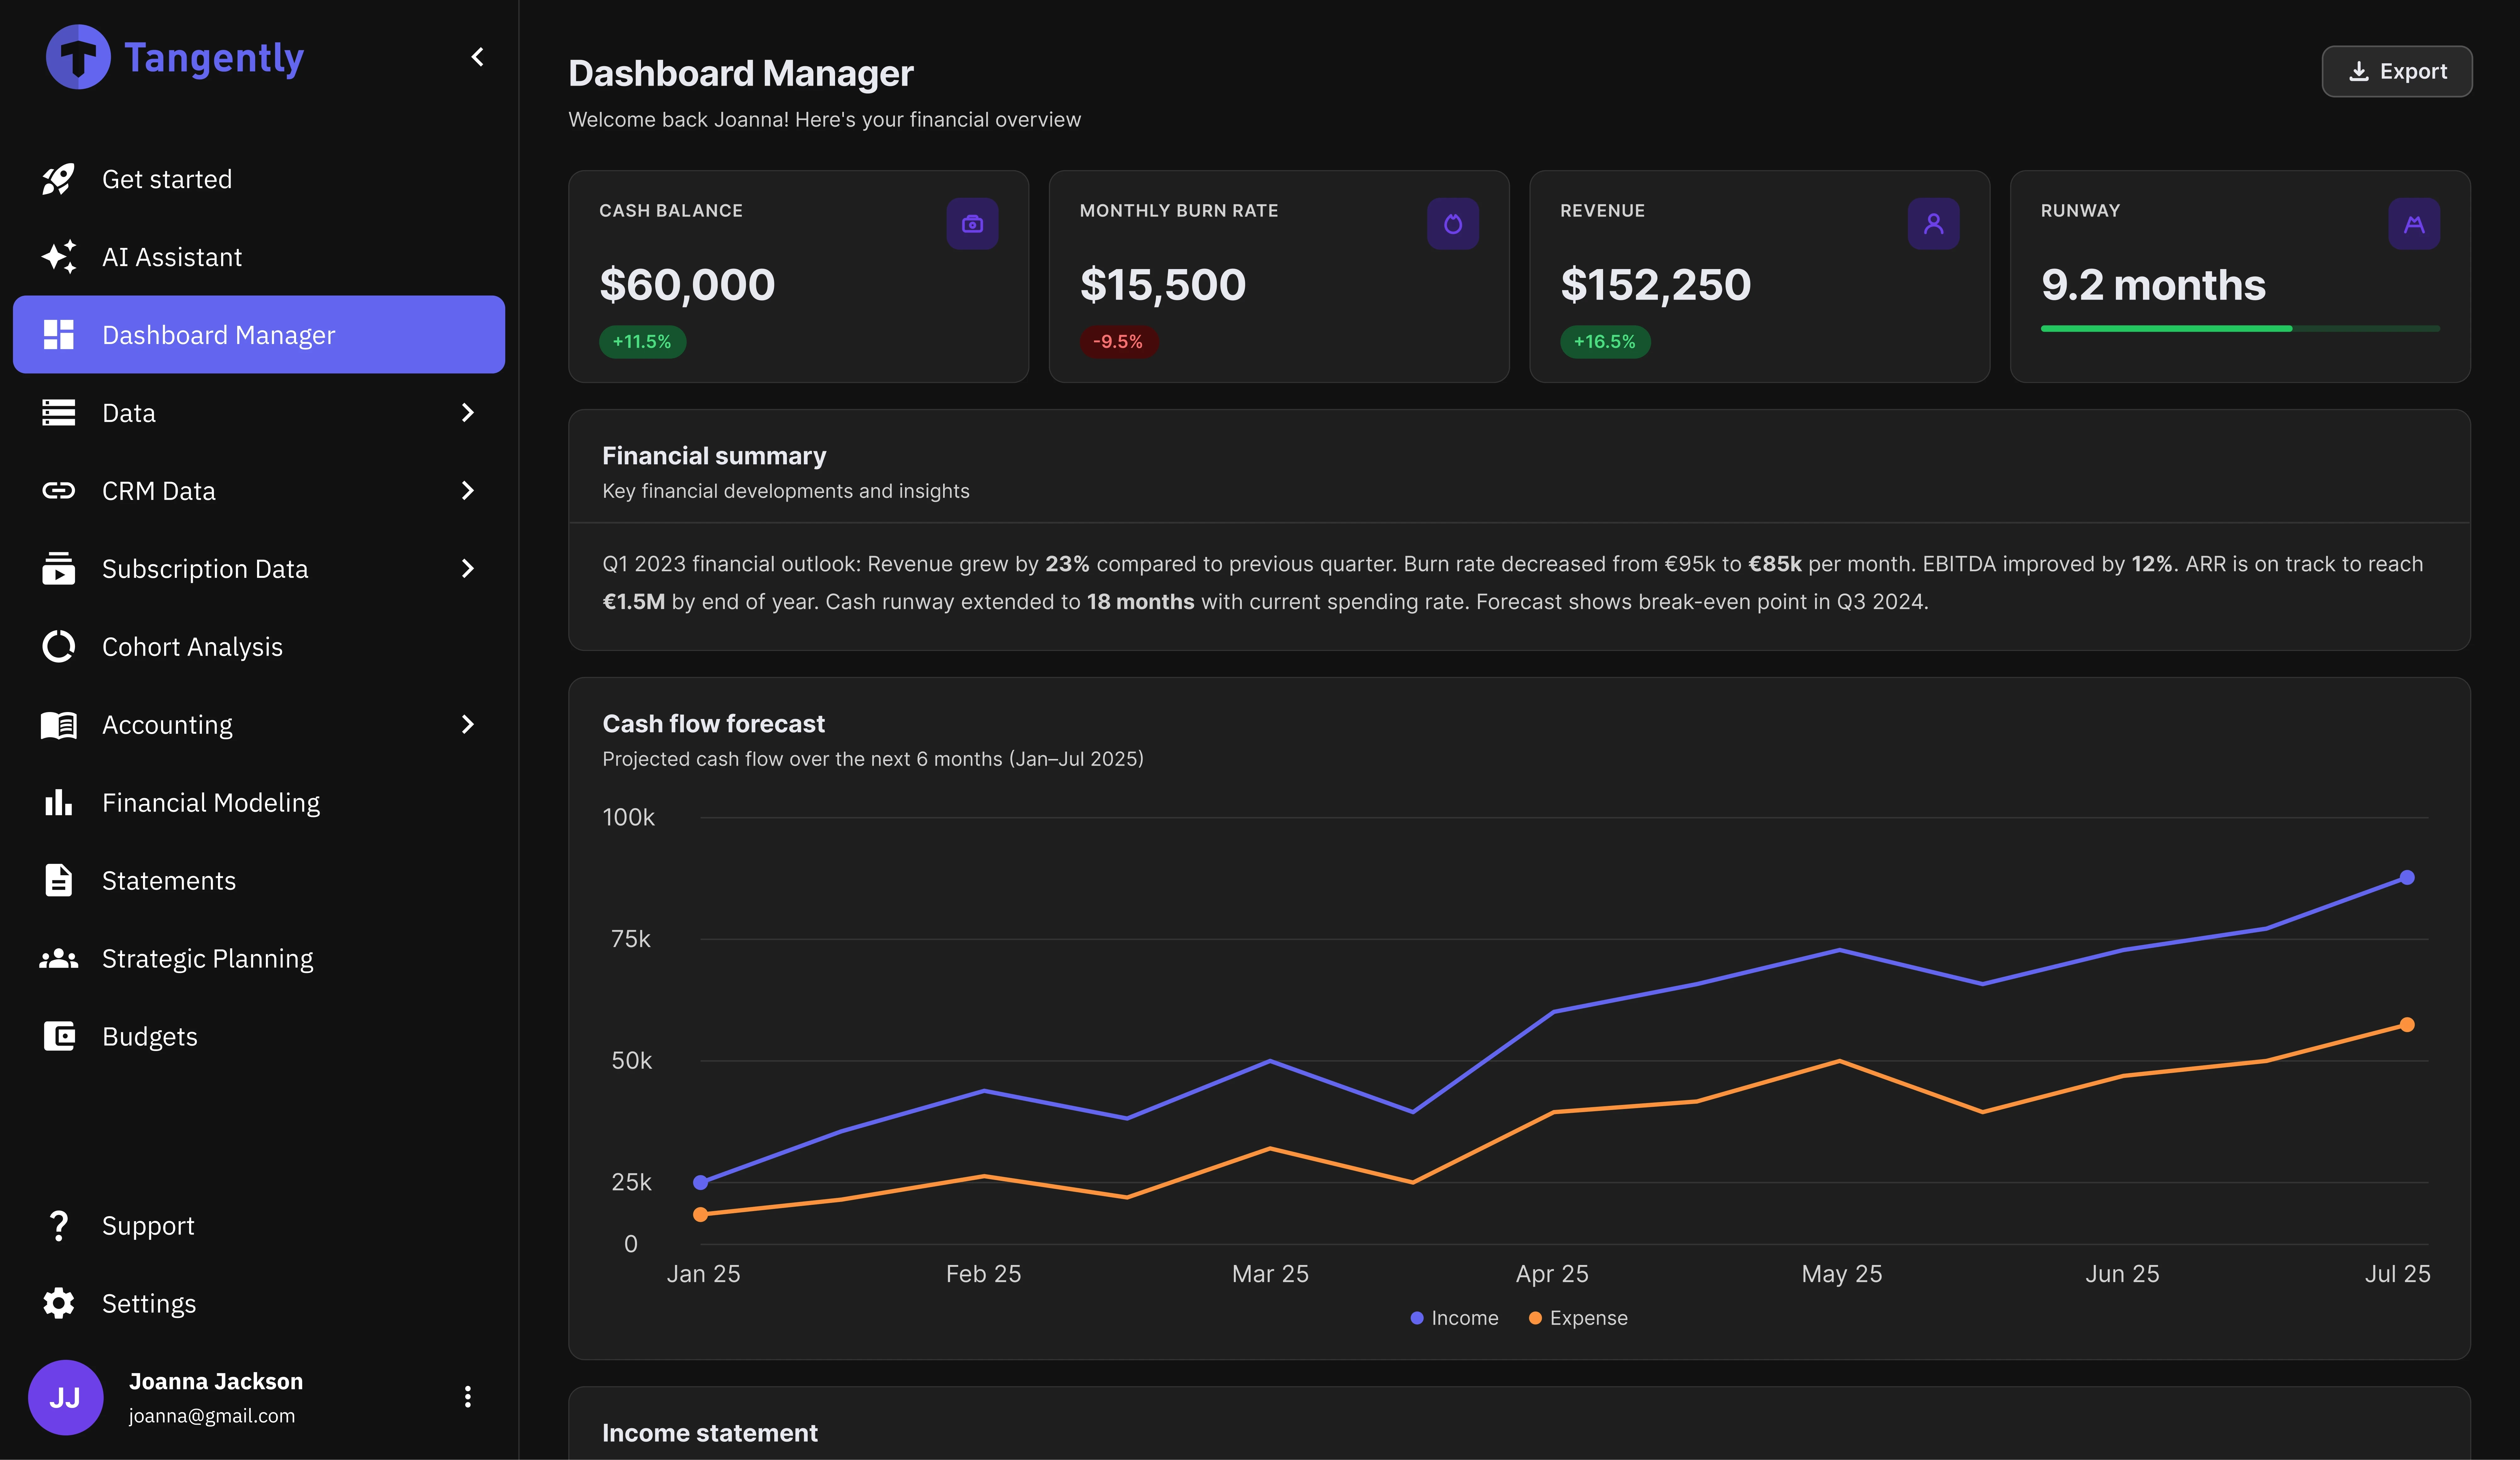Click the rocket icon beside Get started

59,179
